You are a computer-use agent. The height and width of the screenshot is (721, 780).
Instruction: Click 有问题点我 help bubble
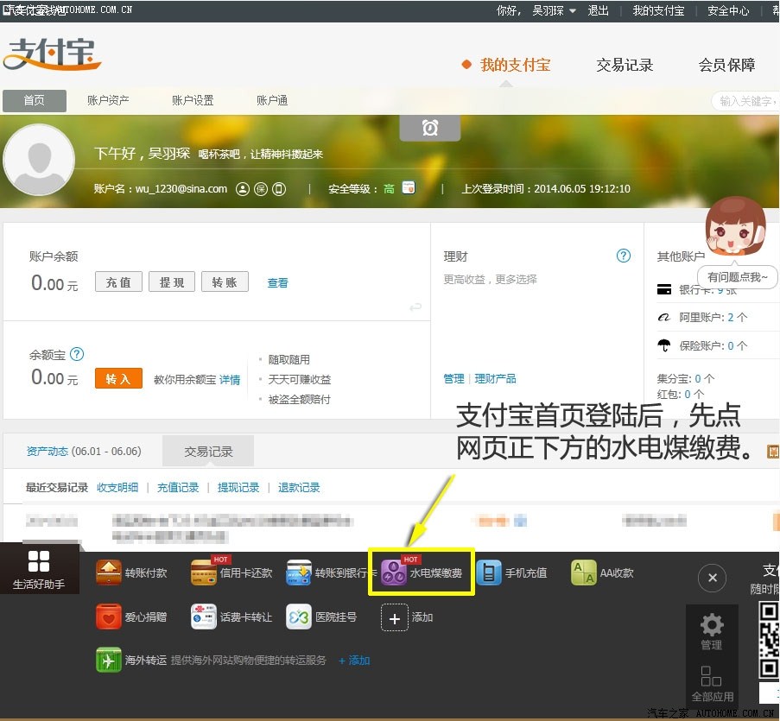(737, 277)
